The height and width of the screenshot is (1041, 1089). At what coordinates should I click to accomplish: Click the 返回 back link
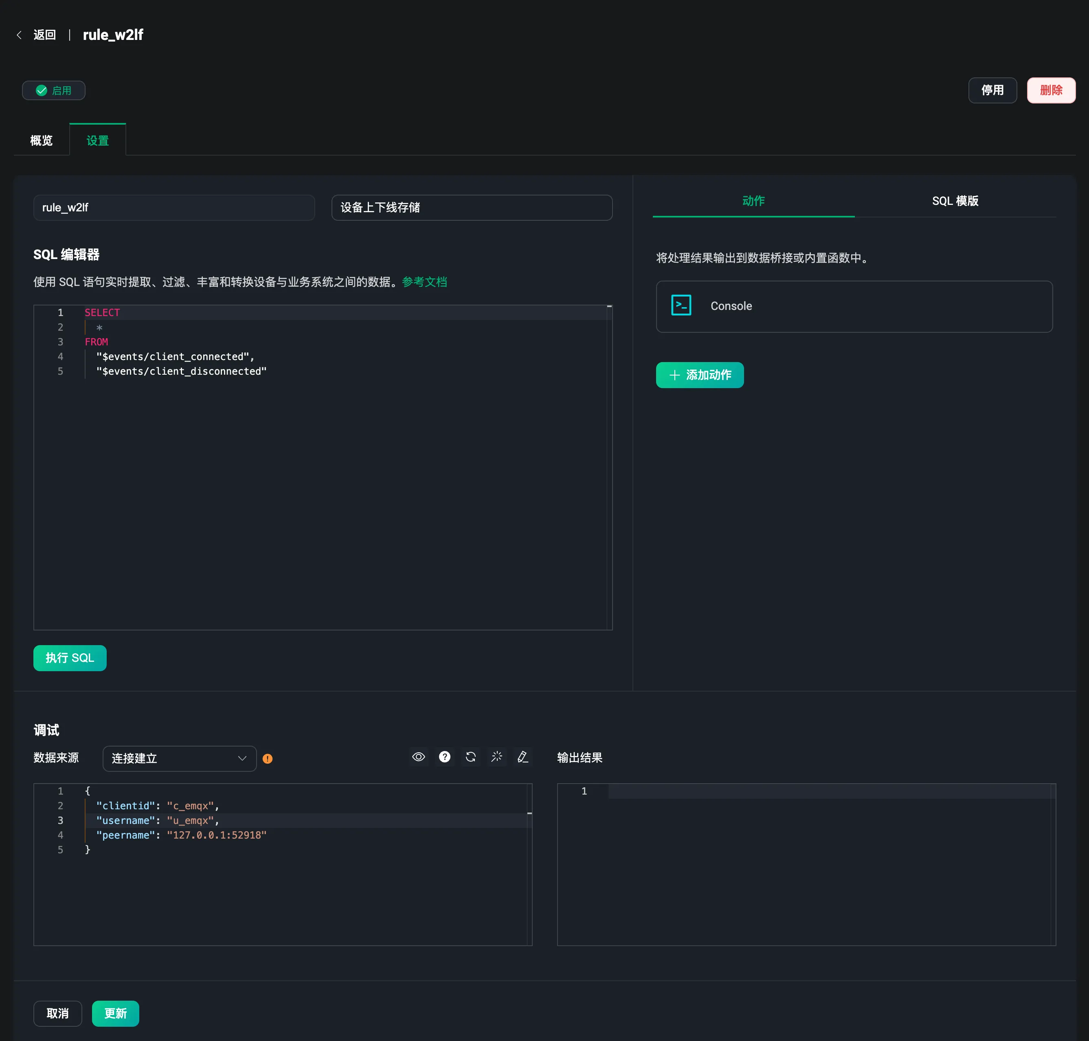(x=45, y=35)
